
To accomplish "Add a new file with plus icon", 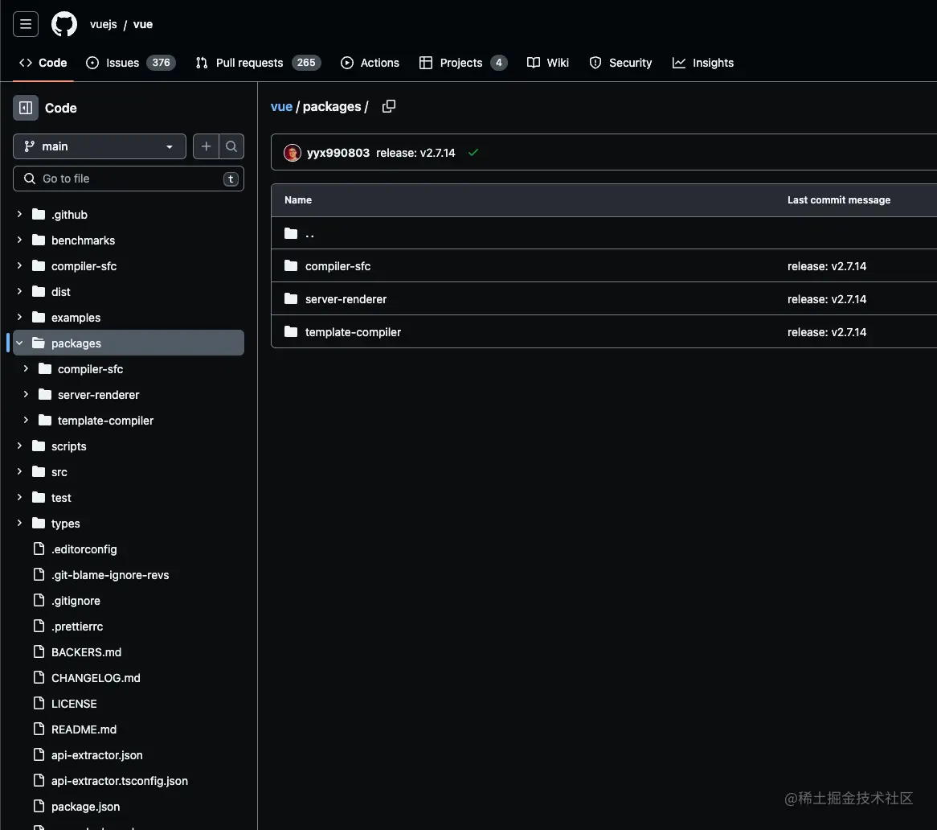I will [x=207, y=146].
